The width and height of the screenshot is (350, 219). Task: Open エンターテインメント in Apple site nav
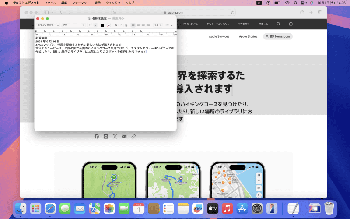(217, 24)
